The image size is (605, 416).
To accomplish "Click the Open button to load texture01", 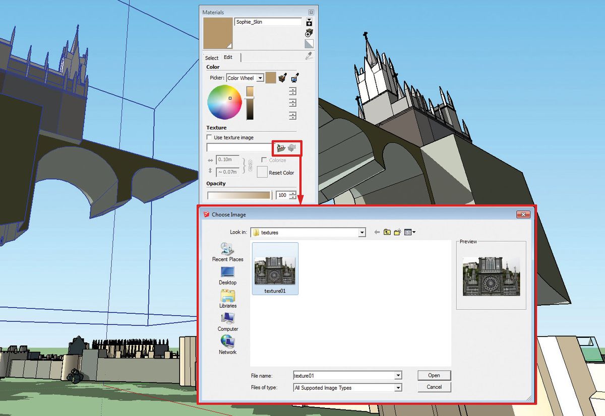I will [434, 375].
